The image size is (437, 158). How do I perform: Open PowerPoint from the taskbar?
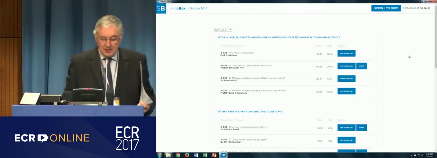pos(214,155)
